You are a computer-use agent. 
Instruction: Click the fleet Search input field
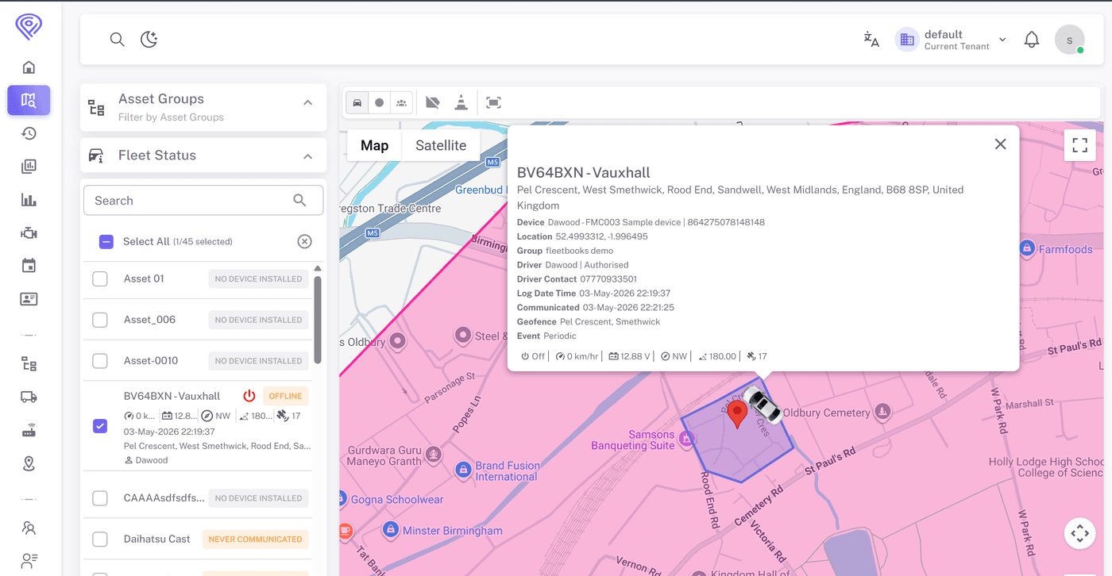(203, 201)
